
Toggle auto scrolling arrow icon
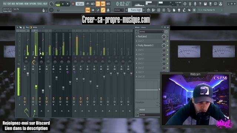point(93,10)
